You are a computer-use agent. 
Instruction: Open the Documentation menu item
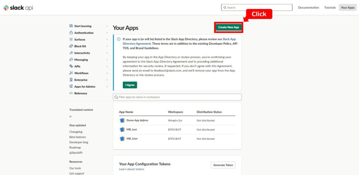click(x=309, y=8)
